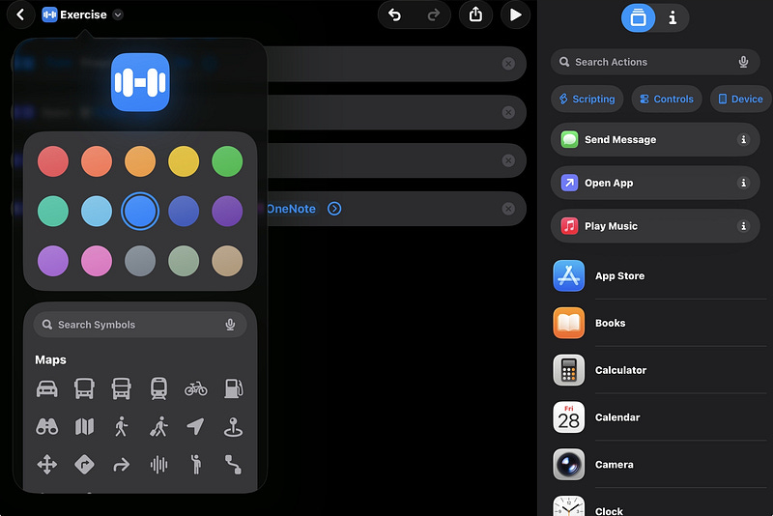Focus the Search Symbols field
The image size is (773, 516).
click(140, 325)
